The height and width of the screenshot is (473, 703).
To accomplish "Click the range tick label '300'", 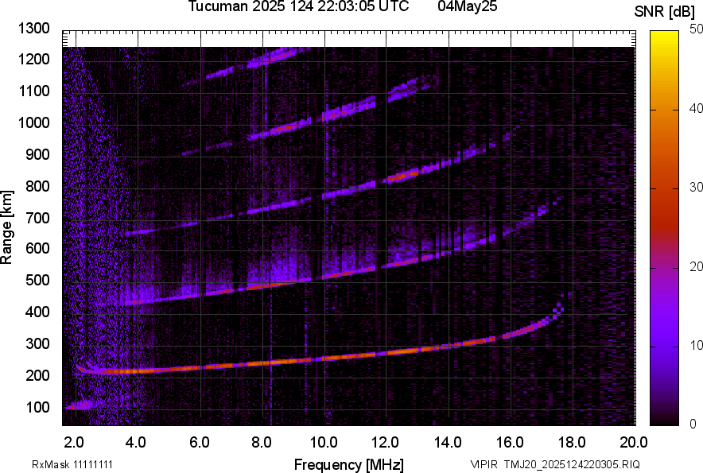I will pos(37,343).
